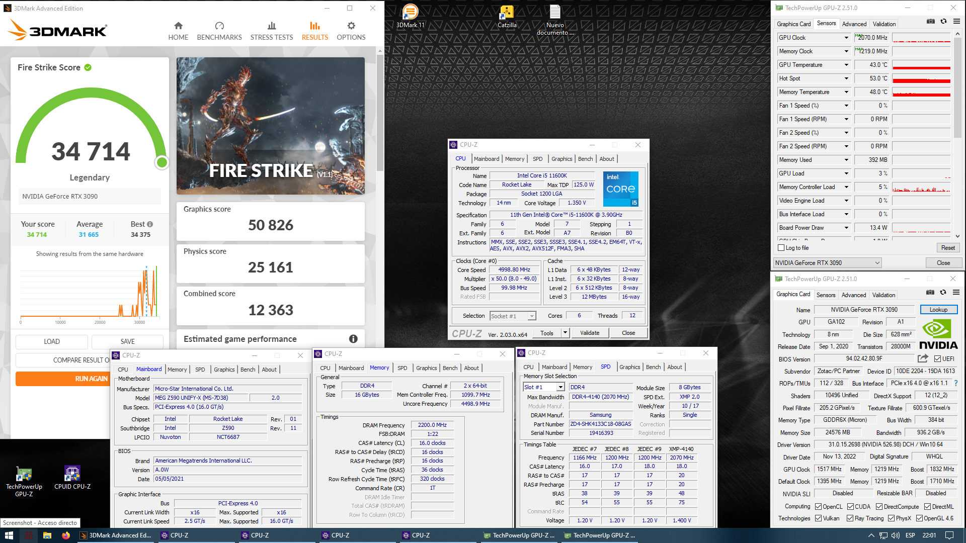Open the Hot Spot sensor dropdown

pos(846,78)
